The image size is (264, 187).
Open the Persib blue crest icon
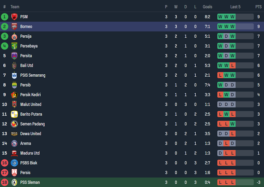pos(14,85)
